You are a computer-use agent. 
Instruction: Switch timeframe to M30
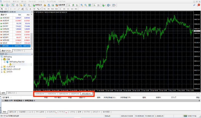56,9
